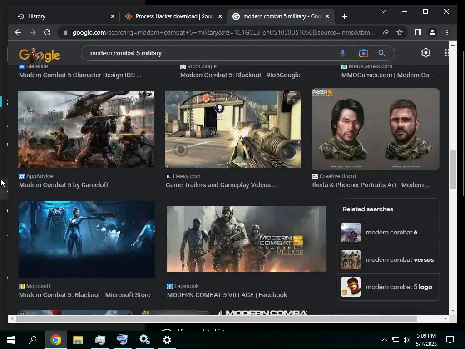Open Modern Combat 5 by Gameloft link
465x349 pixels.
[64, 185]
